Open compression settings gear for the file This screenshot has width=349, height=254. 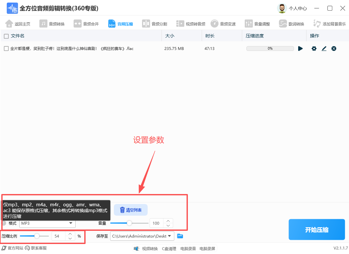coord(314,48)
